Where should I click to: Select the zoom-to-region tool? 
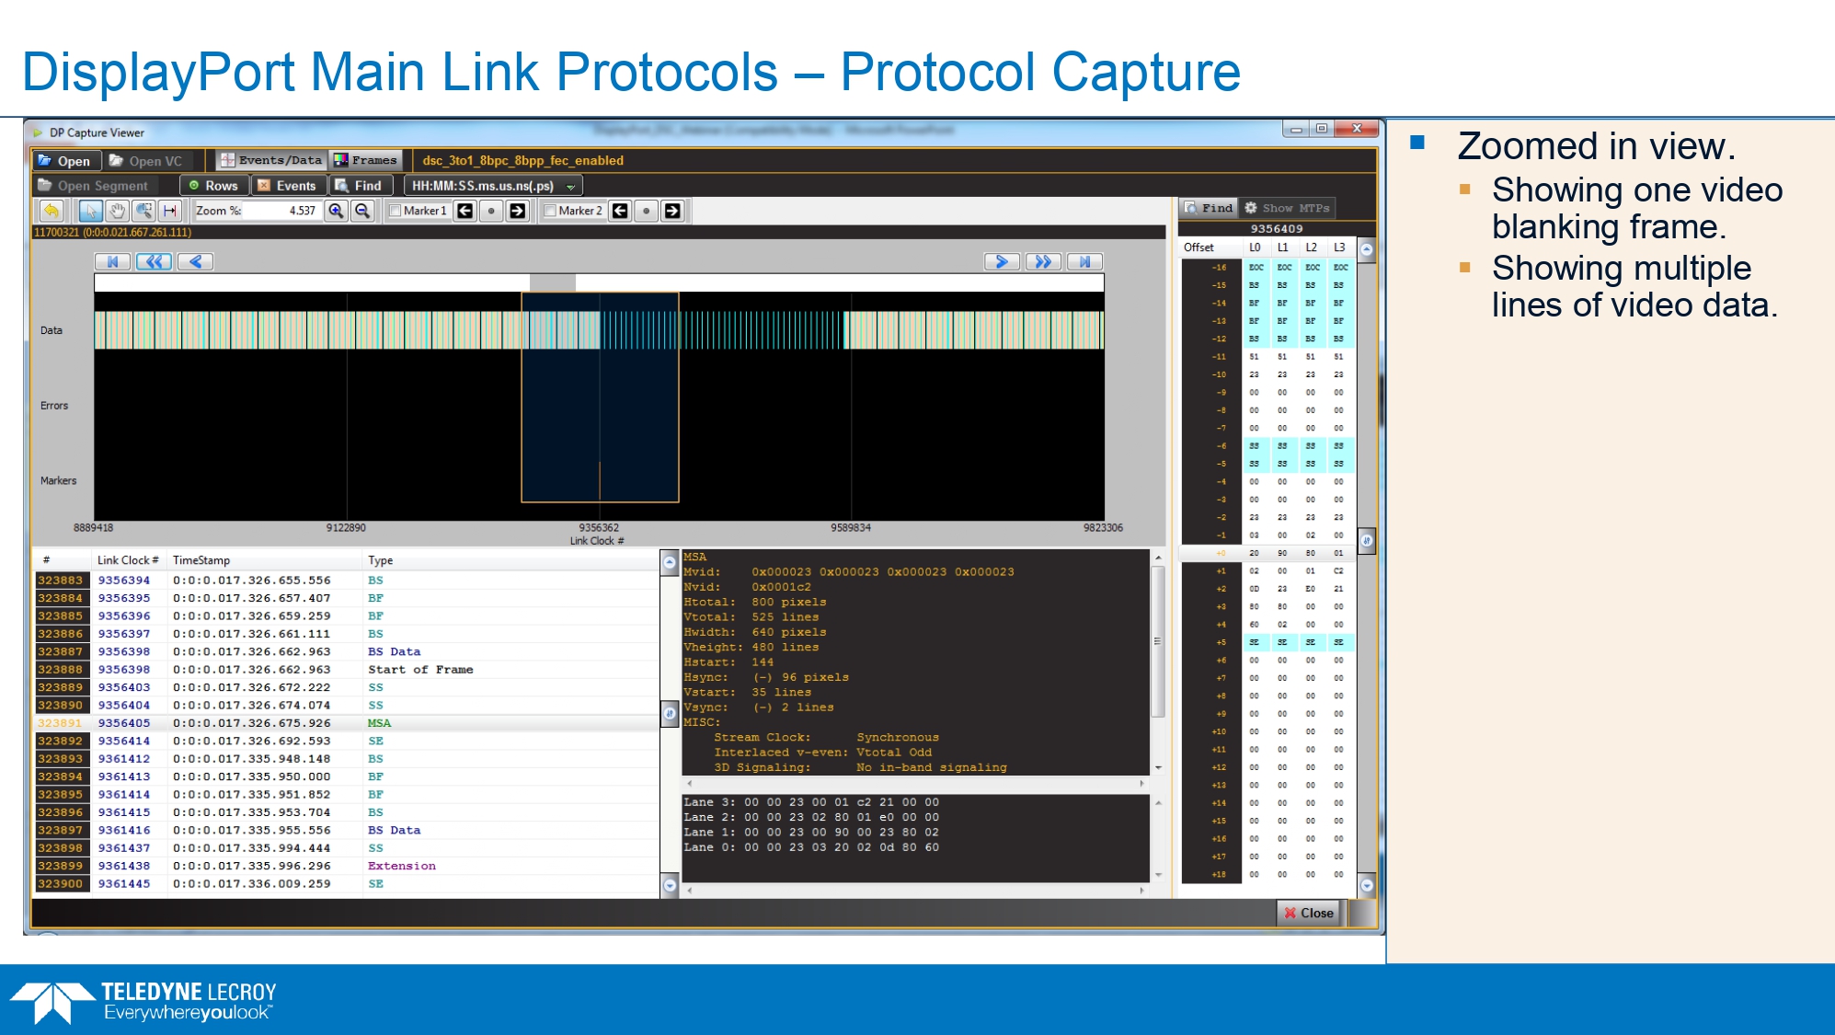click(143, 211)
